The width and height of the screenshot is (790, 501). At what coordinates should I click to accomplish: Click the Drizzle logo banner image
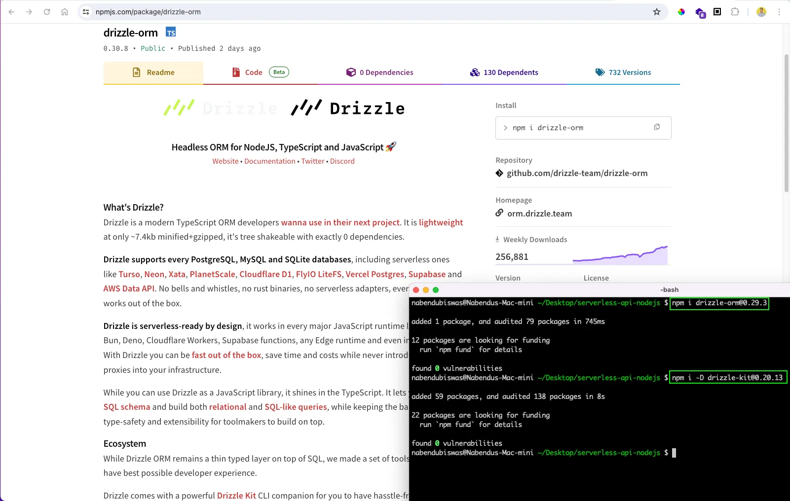coord(284,107)
